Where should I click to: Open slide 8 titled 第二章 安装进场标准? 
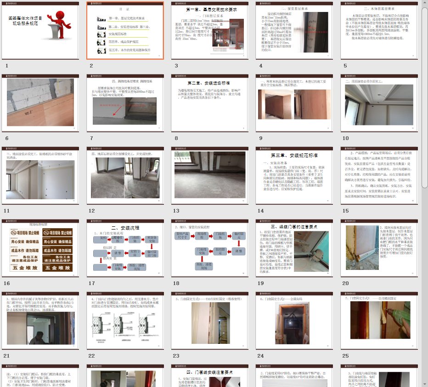pyautogui.click(x=209, y=103)
